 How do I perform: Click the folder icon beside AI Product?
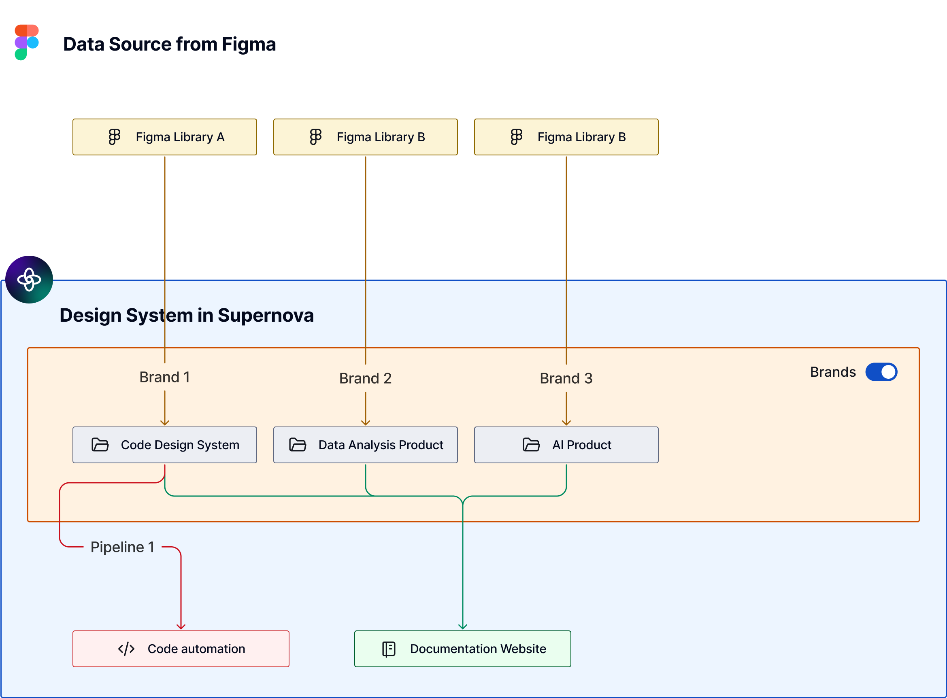(532, 444)
